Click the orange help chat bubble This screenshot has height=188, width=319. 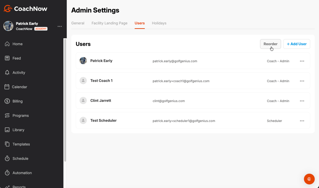[309, 179]
